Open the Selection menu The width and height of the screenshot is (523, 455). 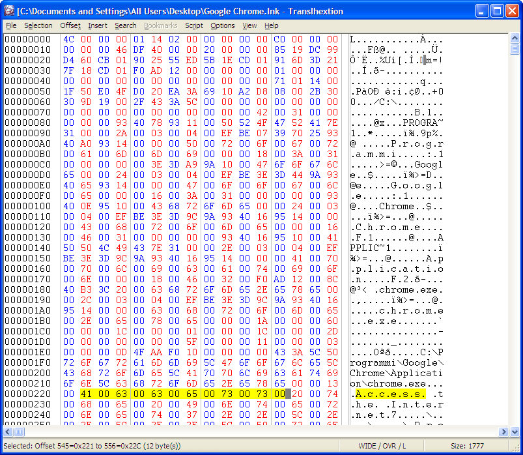pyautogui.click(x=38, y=25)
